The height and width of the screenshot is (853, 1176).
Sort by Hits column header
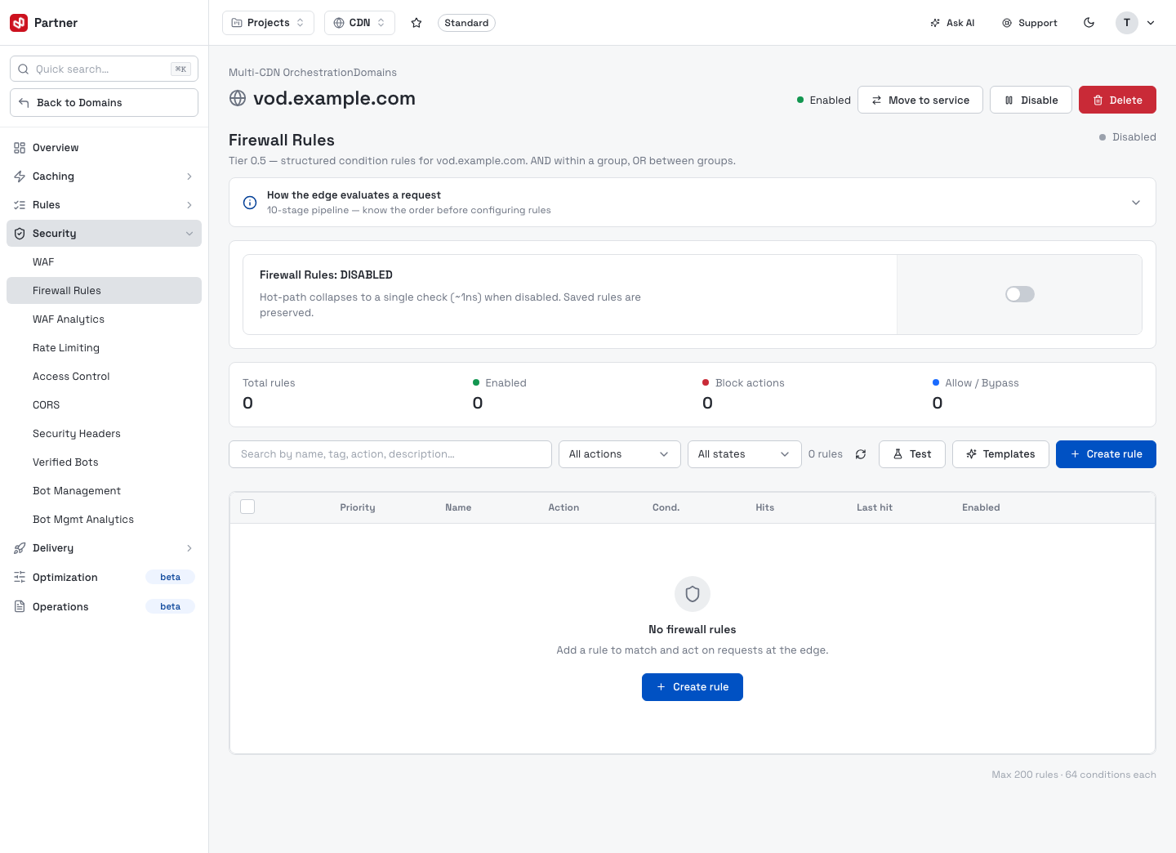(765, 507)
